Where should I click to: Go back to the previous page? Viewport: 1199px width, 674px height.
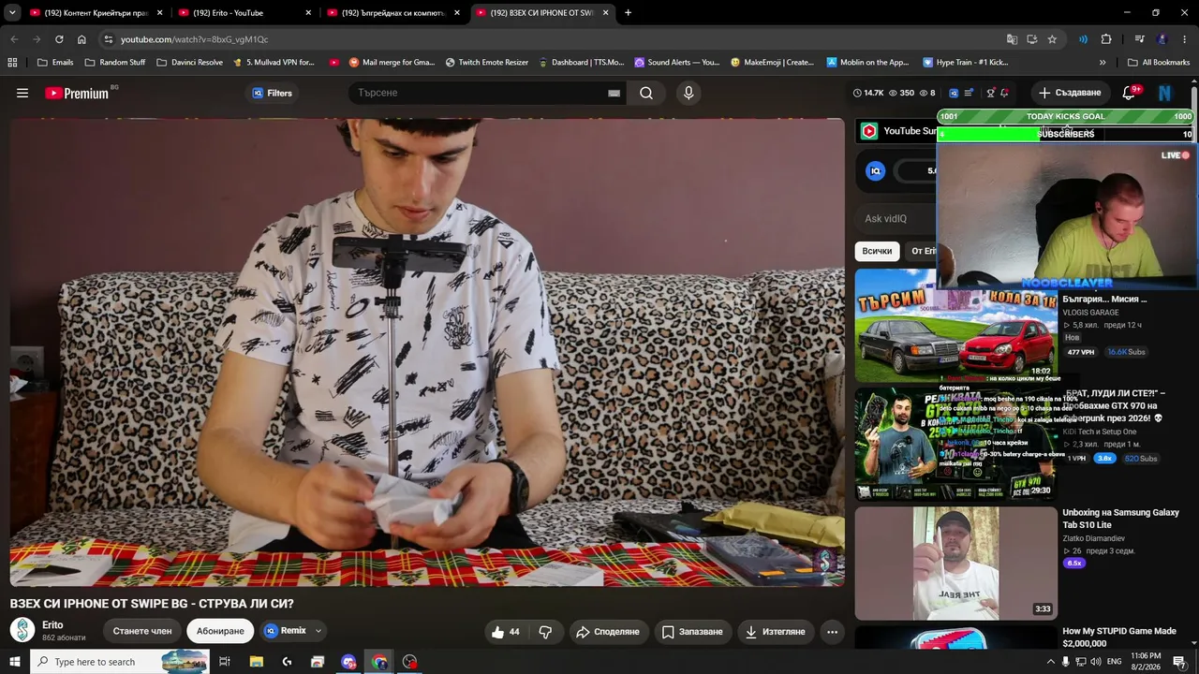(x=14, y=39)
